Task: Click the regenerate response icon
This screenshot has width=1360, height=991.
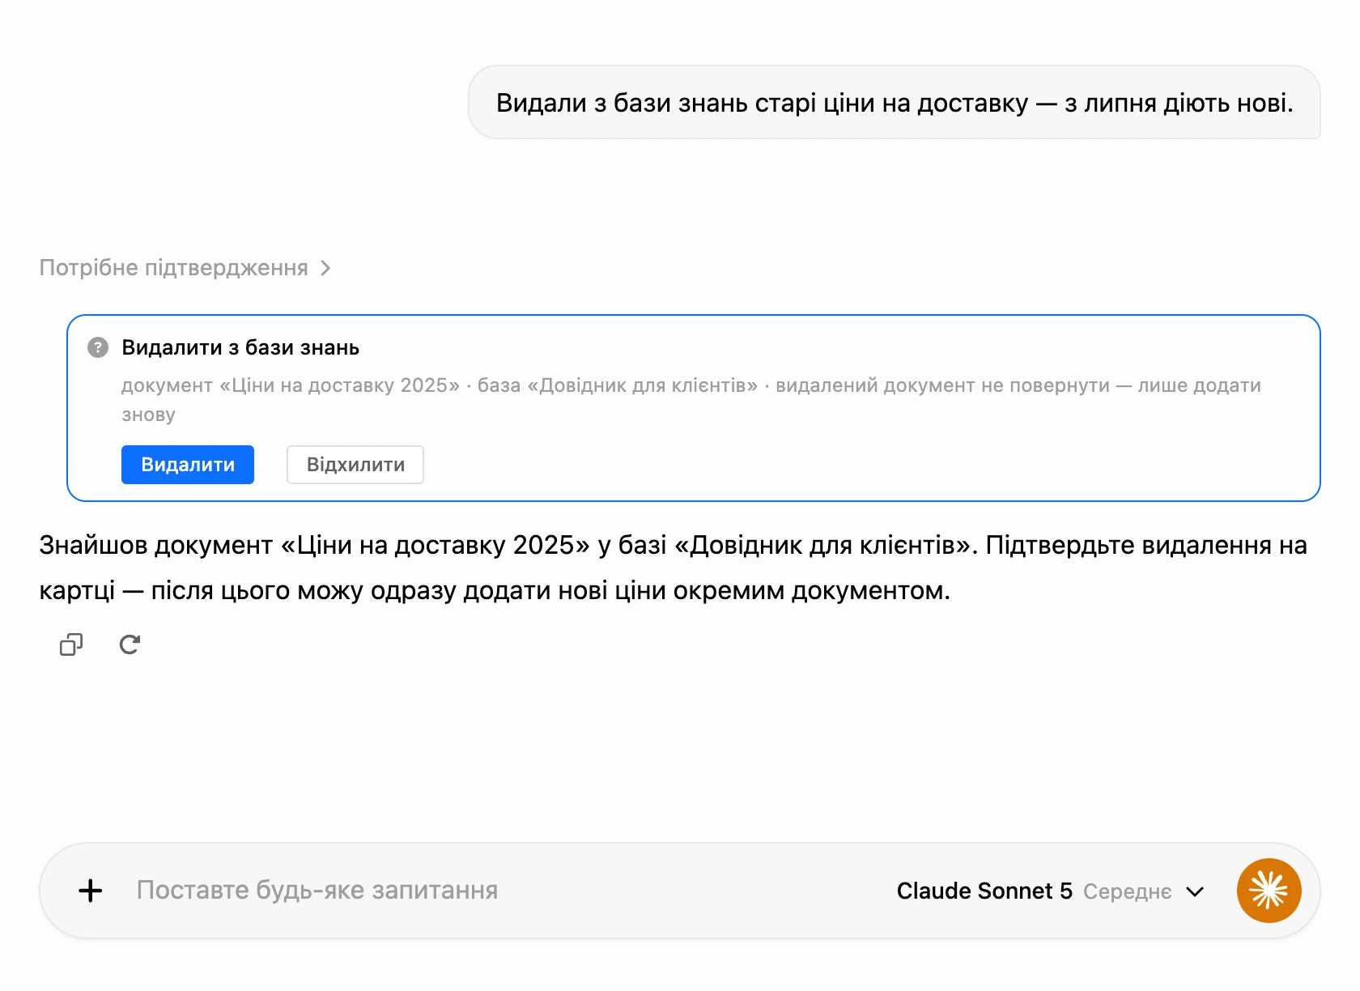Action: coord(130,644)
